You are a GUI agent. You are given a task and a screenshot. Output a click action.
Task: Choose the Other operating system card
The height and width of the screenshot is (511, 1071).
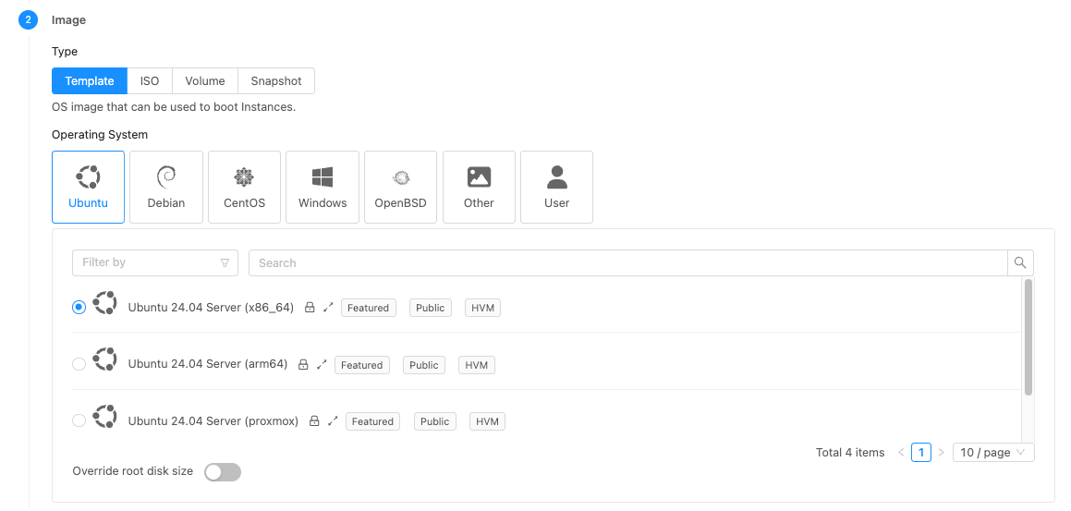pyautogui.click(x=479, y=188)
